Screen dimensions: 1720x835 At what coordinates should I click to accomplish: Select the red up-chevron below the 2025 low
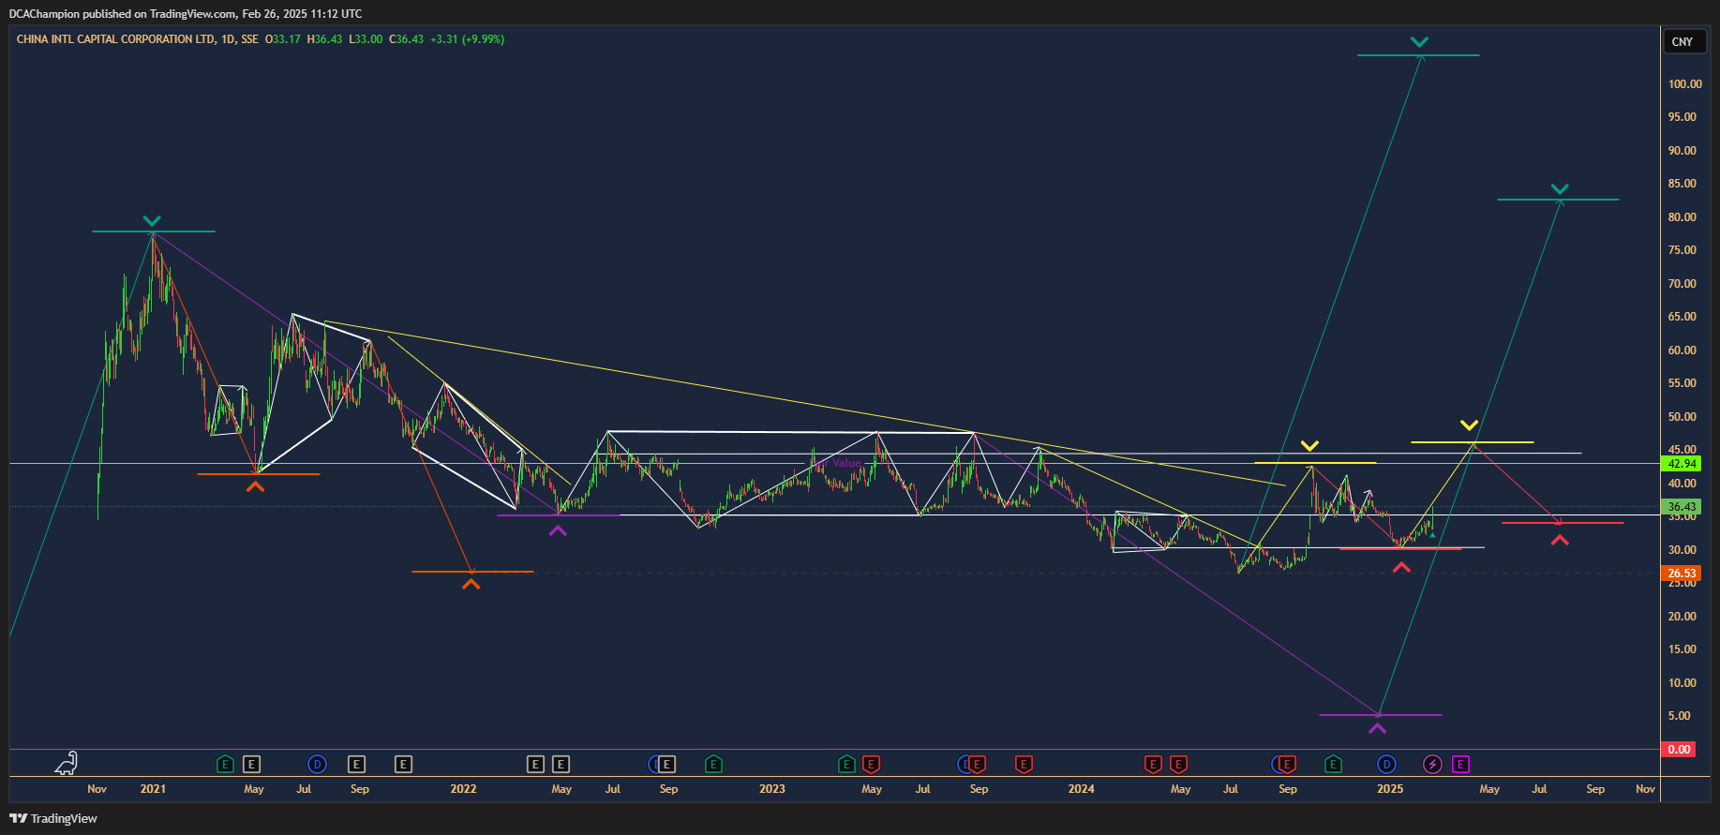click(1401, 567)
